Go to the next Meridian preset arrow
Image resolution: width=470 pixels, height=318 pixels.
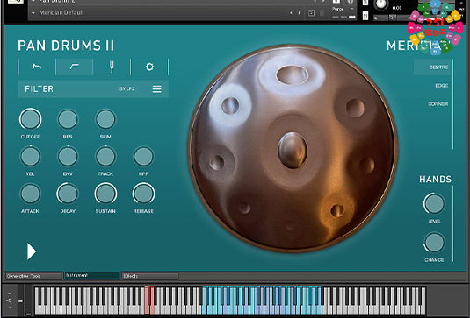point(300,13)
